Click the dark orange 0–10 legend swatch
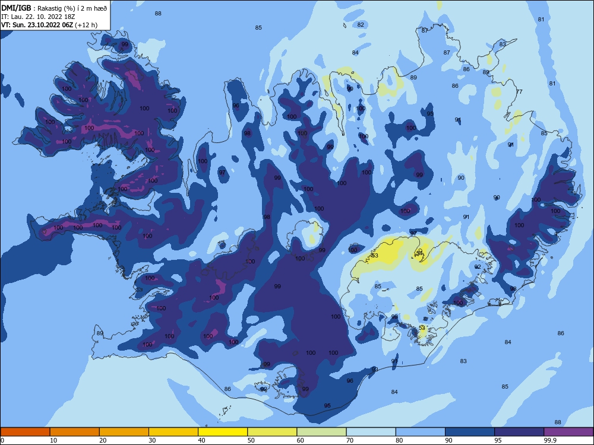The image size is (594, 445). pyautogui.click(x=25, y=432)
